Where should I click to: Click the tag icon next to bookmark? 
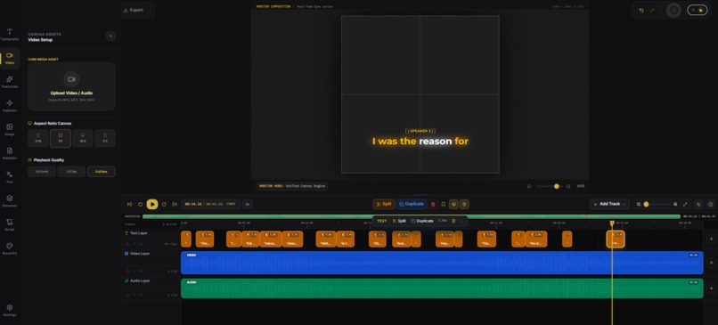tap(453, 204)
